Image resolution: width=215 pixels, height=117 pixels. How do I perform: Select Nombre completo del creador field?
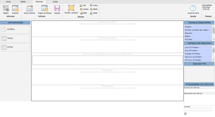tap(198, 30)
